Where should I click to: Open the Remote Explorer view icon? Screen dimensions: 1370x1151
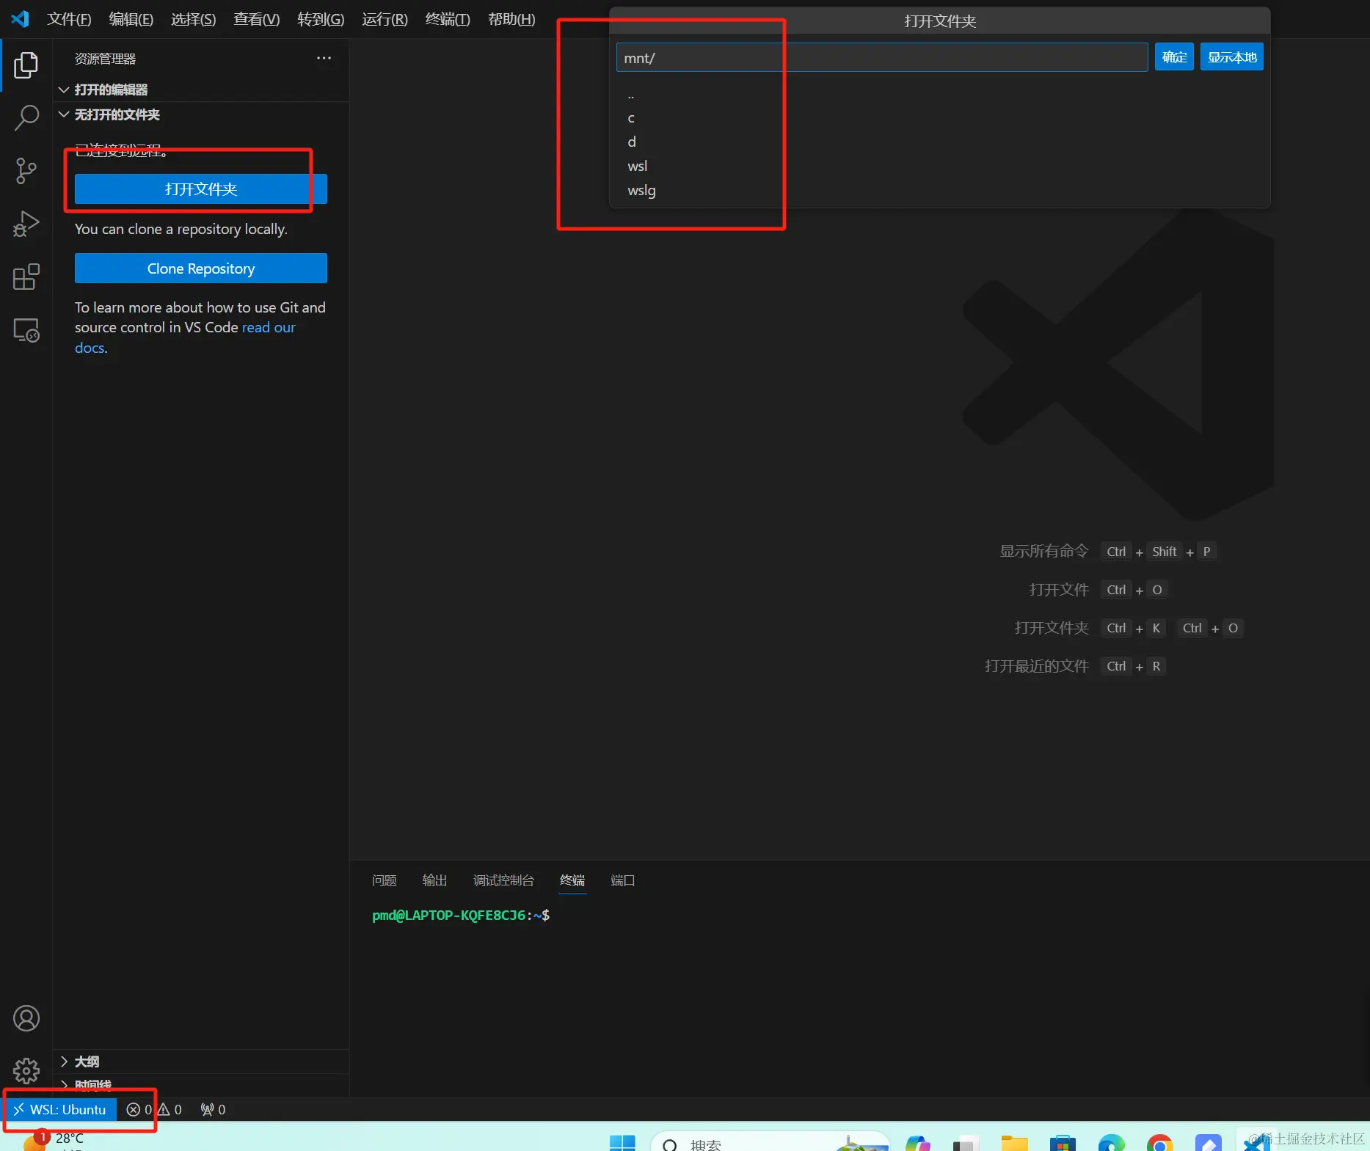26,330
